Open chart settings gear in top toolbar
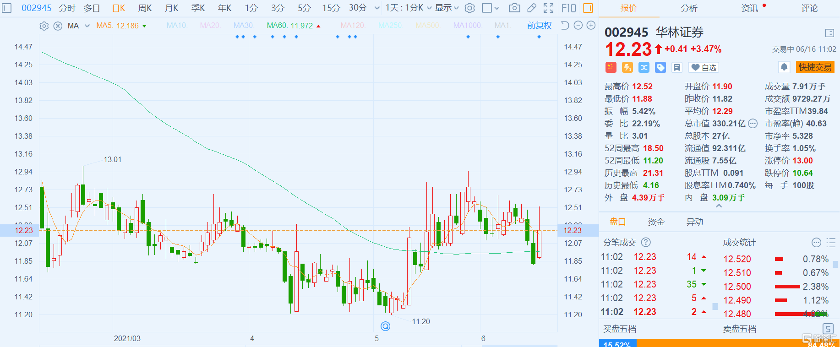This screenshot has height=347, width=840. click(x=469, y=8)
